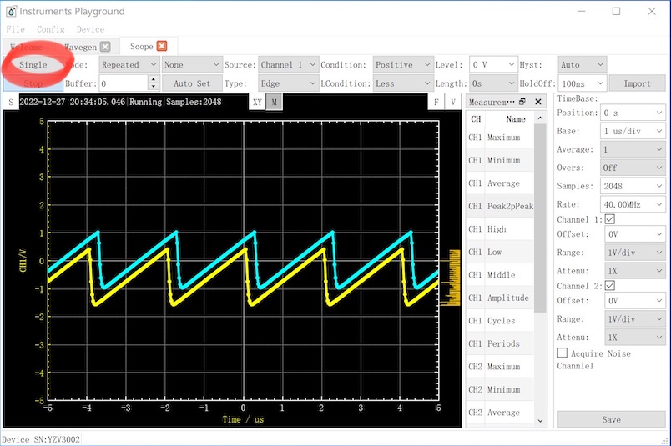
Task: Float the Measurements panel
Action: tap(522, 102)
